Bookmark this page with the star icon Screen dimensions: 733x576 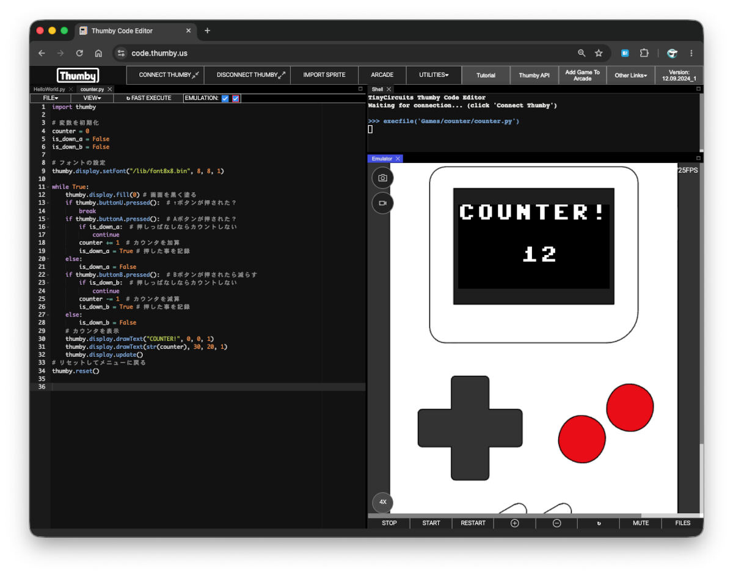(599, 53)
